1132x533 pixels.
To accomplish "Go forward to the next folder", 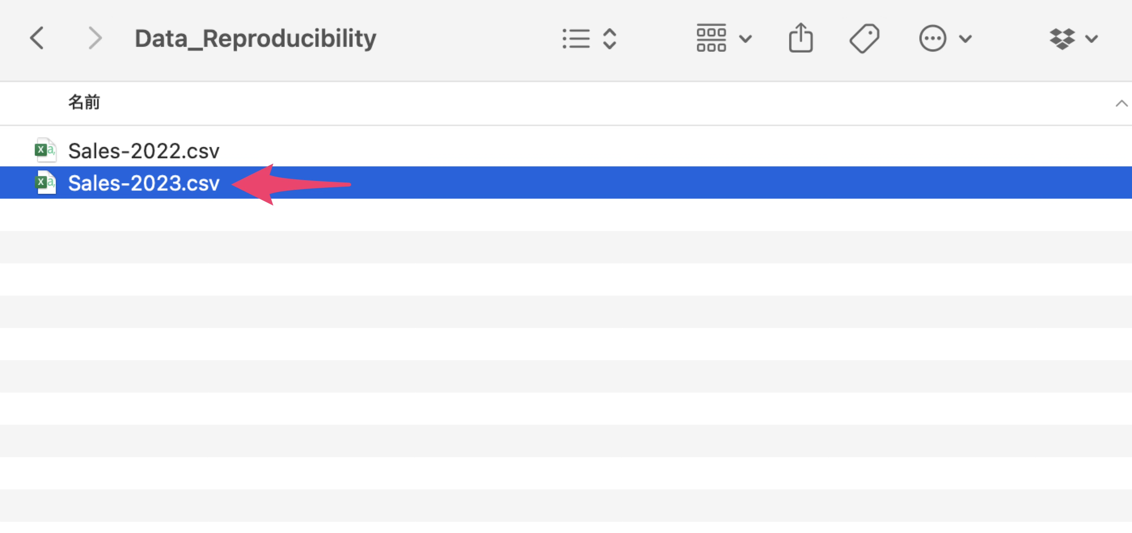I will coord(95,38).
